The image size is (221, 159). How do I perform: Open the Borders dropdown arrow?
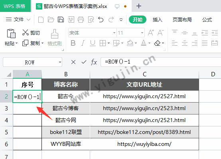(x=109, y=43)
